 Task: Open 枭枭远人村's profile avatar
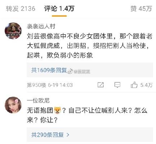coord(13,31)
